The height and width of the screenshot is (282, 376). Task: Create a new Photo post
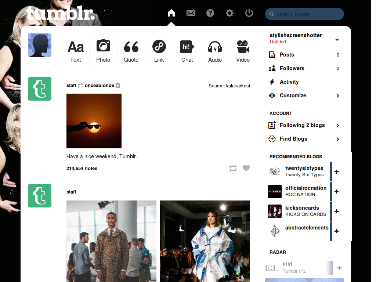(103, 51)
